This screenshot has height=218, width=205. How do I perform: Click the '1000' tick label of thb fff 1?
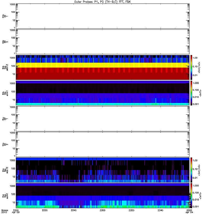coord(12,4)
